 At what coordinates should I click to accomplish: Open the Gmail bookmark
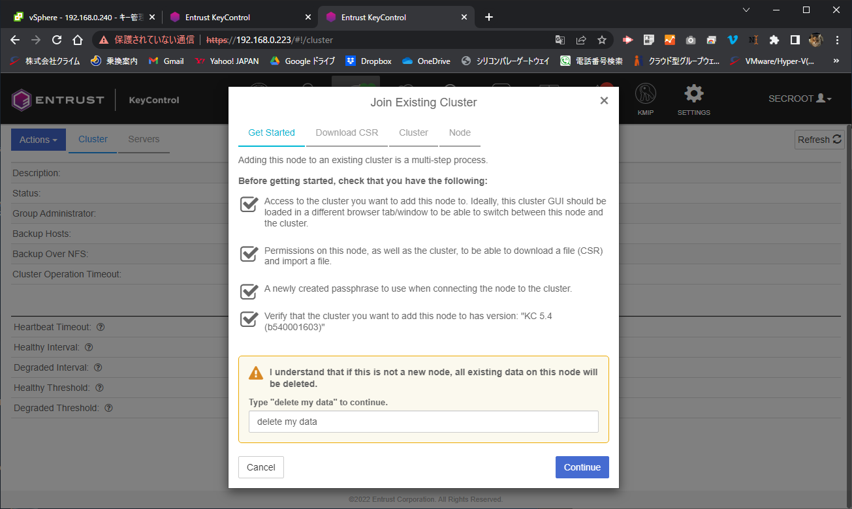166,61
